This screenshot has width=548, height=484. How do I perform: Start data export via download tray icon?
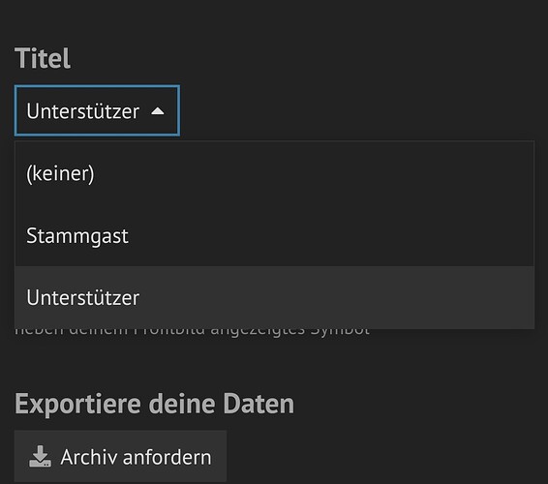pyautogui.click(x=40, y=456)
